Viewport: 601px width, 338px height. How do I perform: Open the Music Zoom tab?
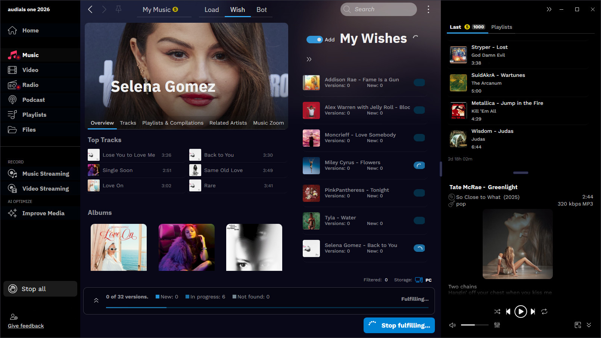point(268,123)
